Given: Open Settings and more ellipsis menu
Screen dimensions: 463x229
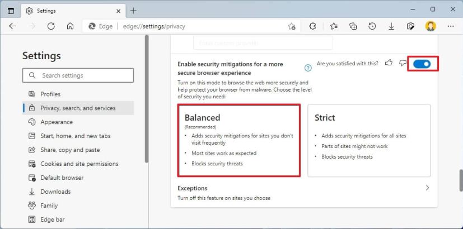Looking at the screenshot, I should 451,26.
